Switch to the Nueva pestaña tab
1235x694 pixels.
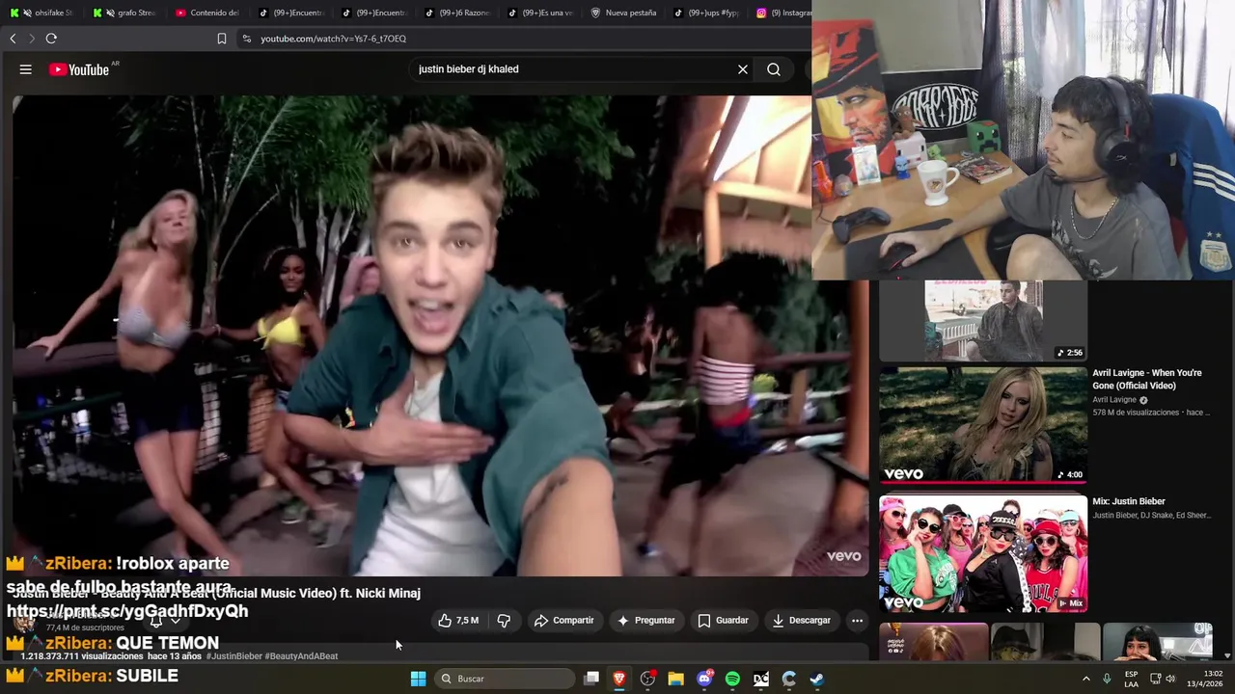tap(622, 13)
